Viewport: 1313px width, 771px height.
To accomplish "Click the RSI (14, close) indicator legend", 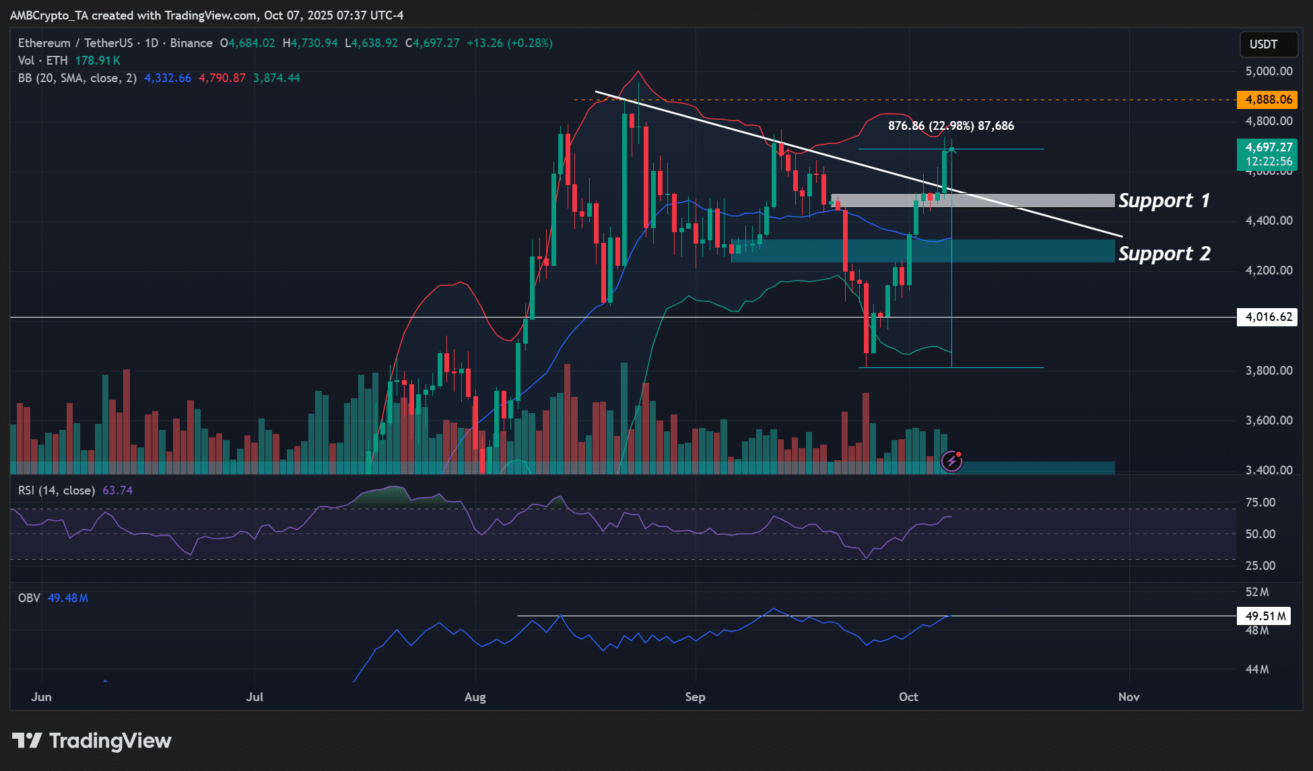I will coord(57,490).
